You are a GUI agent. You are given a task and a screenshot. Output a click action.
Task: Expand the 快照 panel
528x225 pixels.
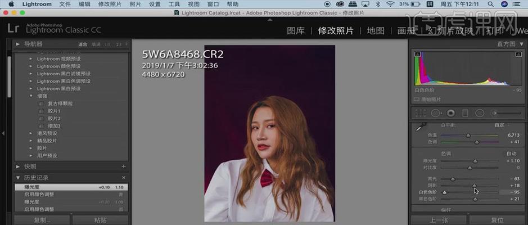coord(18,166)
